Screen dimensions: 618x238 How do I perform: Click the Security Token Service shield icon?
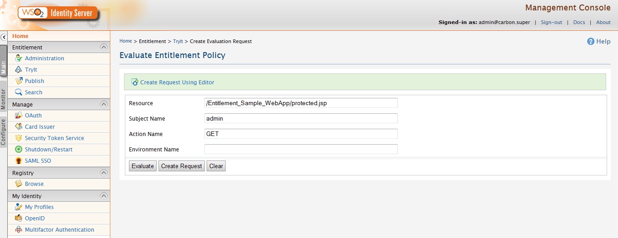tap(19, 138)
